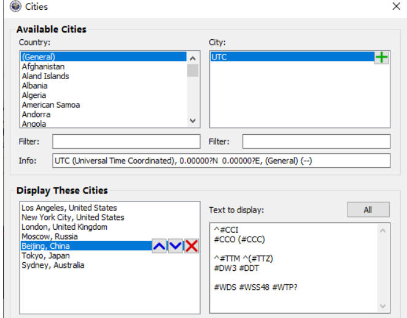Close the Cities dialog
The height and width of the screenshot is (318, 407).
pos(396,6)
